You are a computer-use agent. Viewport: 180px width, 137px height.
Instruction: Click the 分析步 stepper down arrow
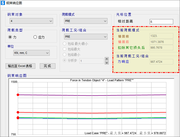tap(106, 63)
